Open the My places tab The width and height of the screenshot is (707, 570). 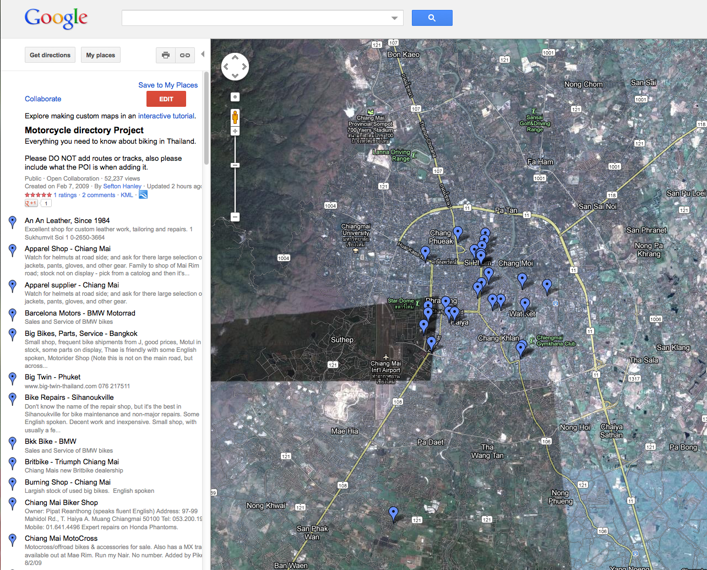click(x=101, y=55)
